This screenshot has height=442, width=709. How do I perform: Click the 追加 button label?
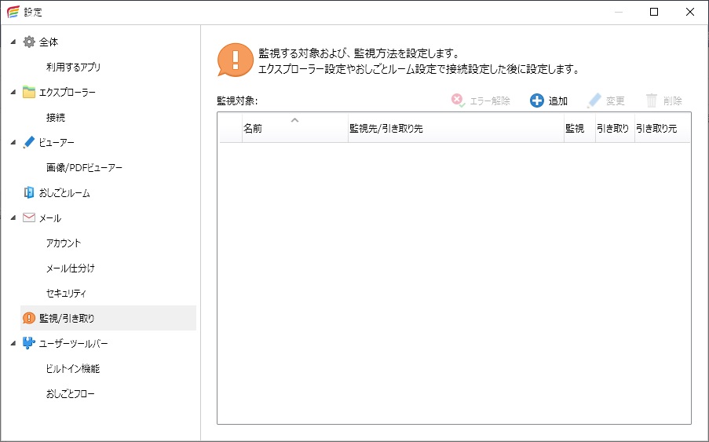pos(558,100)
